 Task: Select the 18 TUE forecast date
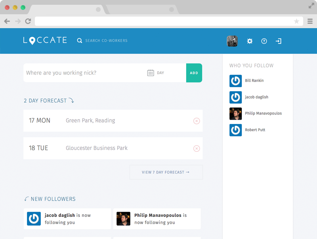tap(38, 148)
